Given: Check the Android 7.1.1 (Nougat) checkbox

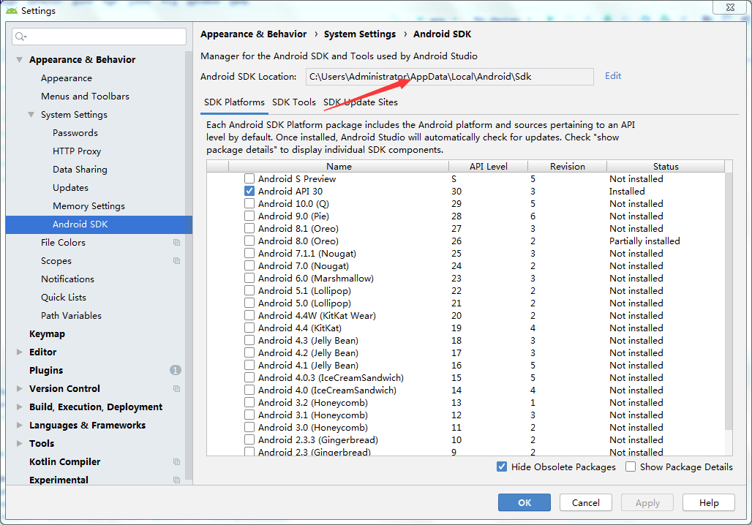Looking at the screenshot, I should (x=249, y=253).
